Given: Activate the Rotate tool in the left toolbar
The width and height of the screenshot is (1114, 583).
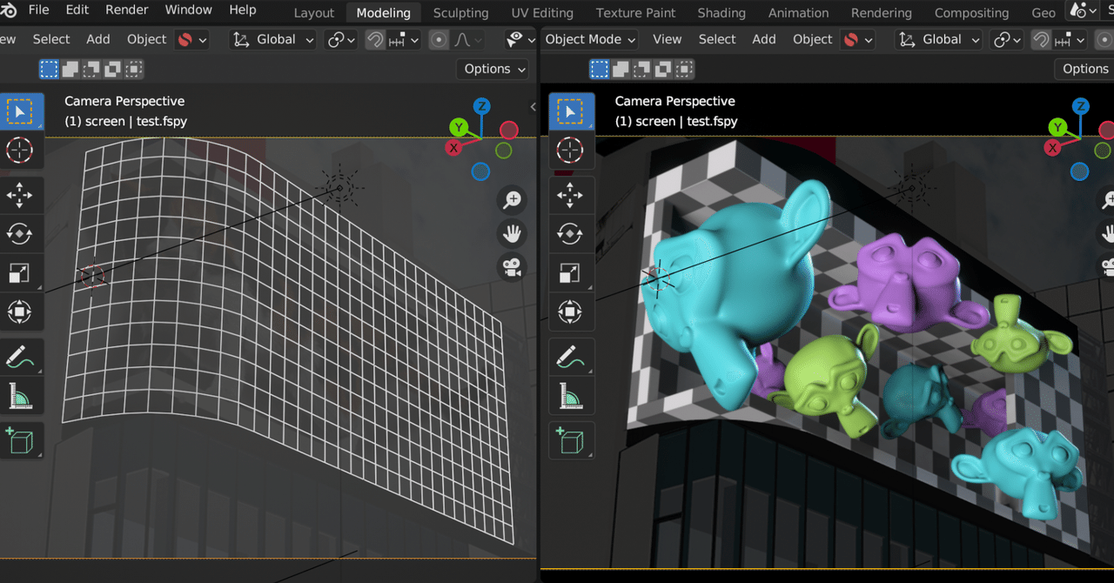Looking at the screenshot, I should click(22, 233).
